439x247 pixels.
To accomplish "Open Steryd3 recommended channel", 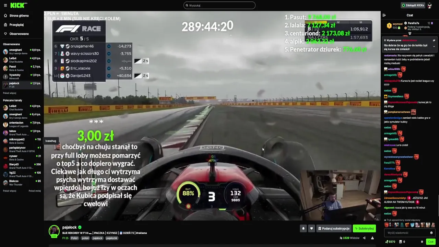I will [22, 166].
